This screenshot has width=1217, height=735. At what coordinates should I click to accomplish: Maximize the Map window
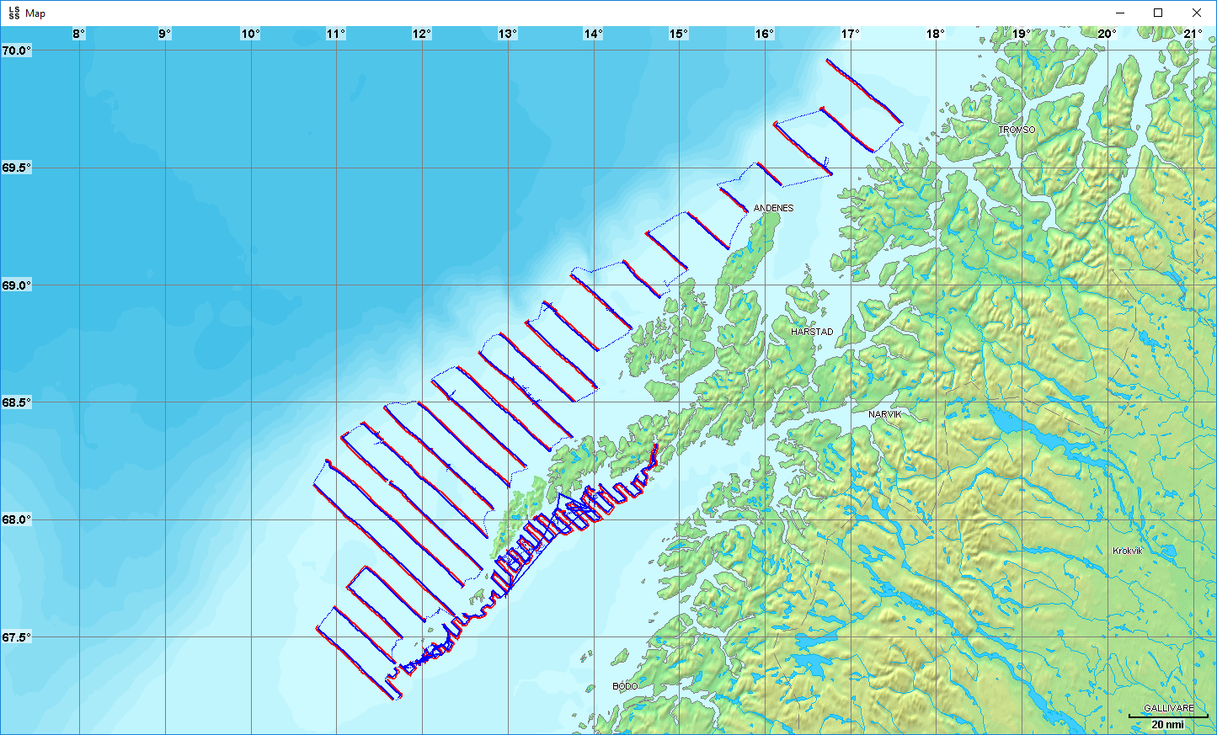click(1158, 13)
